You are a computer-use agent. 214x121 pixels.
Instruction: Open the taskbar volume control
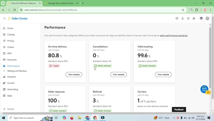pyautogui.click(x=193, y=118)
